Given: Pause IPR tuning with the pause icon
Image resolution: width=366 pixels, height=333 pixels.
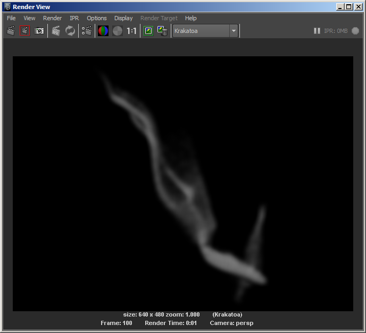Looking at the screenshot, I should tap(317, 31).
